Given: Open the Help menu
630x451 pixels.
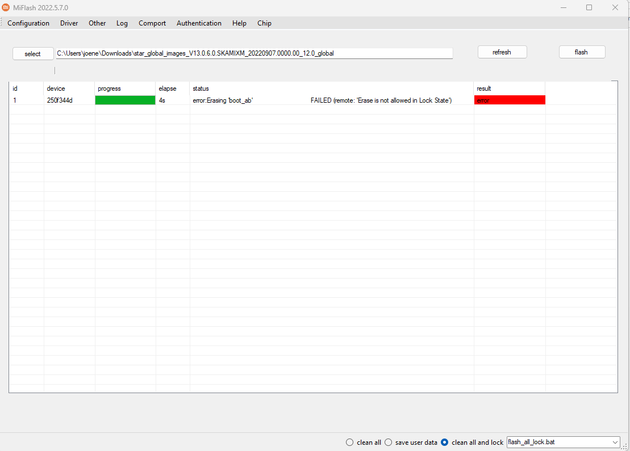Looking at the screenshot, I should [x=239, y=23].
